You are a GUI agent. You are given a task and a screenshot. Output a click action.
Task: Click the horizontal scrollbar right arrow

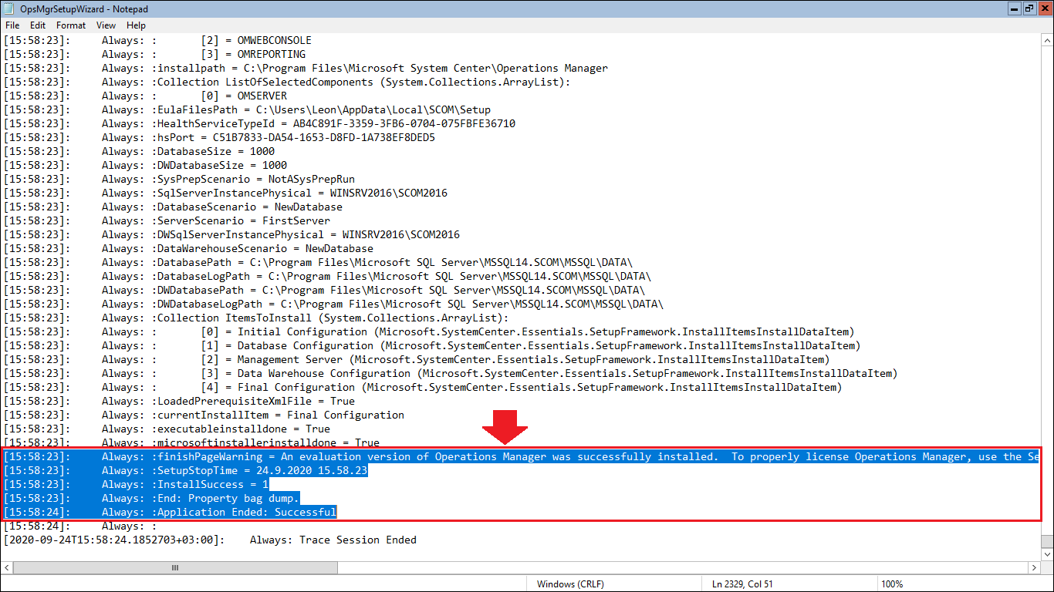(x=1034, y=567)
